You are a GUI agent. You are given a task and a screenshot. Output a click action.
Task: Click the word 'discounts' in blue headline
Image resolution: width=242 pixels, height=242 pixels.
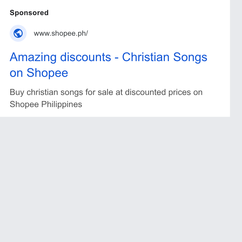(x=86, y=57)
